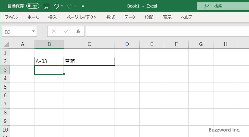Click the Insert Function fx icon
The image size is (249, 137).
point(78,31)
